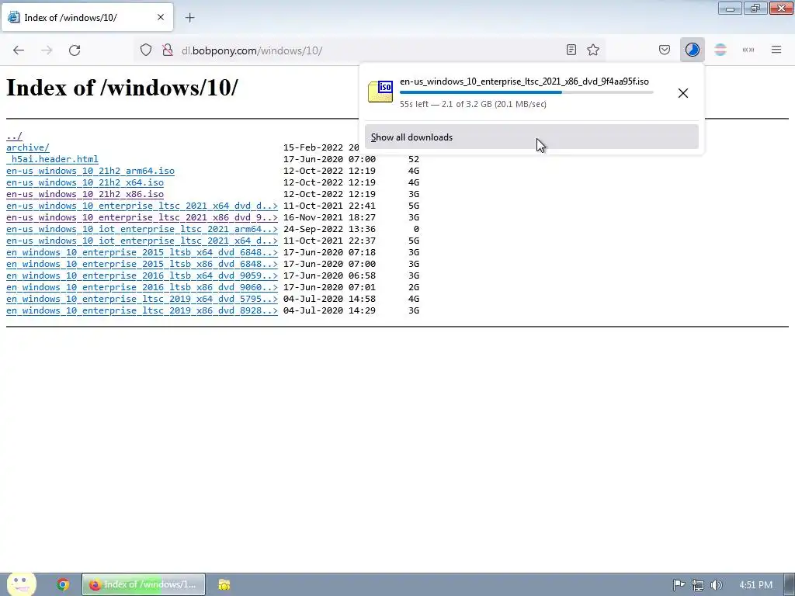Screen dimensions: 795x596
Task: Go back to the previous page
Action: 19,50
